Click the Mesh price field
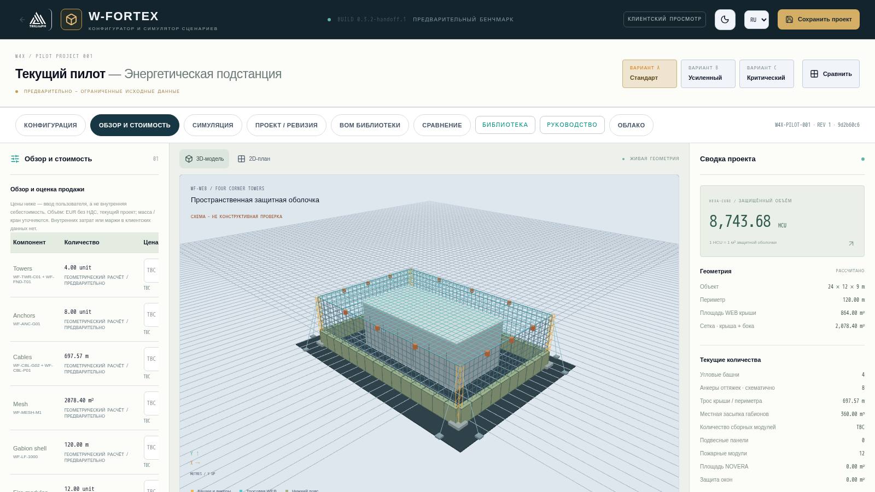Image resolution: width=875 pixels, height=492 pixels. pyautogui.click(x=151, y=403)
